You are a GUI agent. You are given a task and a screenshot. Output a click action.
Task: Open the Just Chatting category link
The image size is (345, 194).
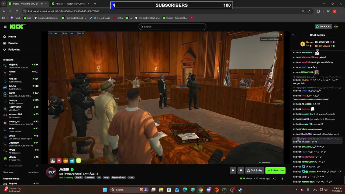pyautogui.click(x=66, y=178)
